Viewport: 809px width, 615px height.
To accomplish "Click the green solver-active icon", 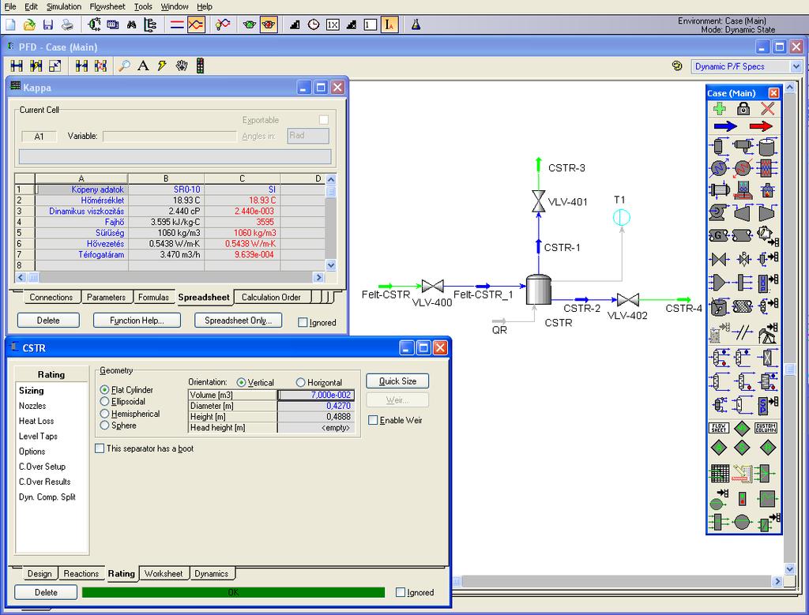I will pos(250,24).
